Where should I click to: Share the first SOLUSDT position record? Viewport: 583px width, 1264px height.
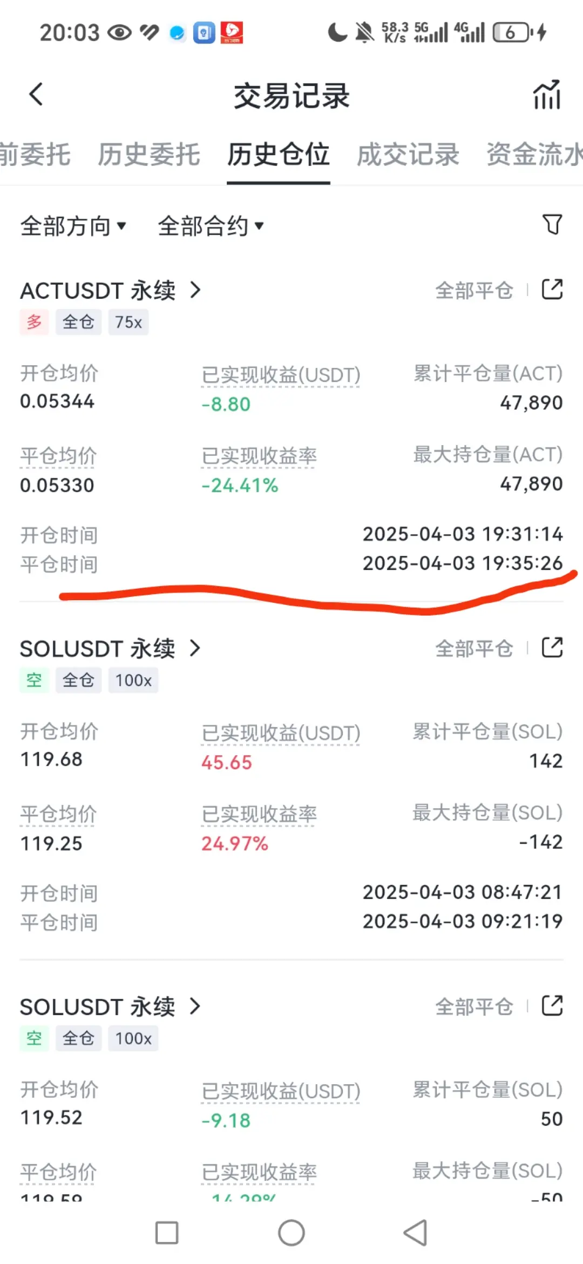pos(552,648)
